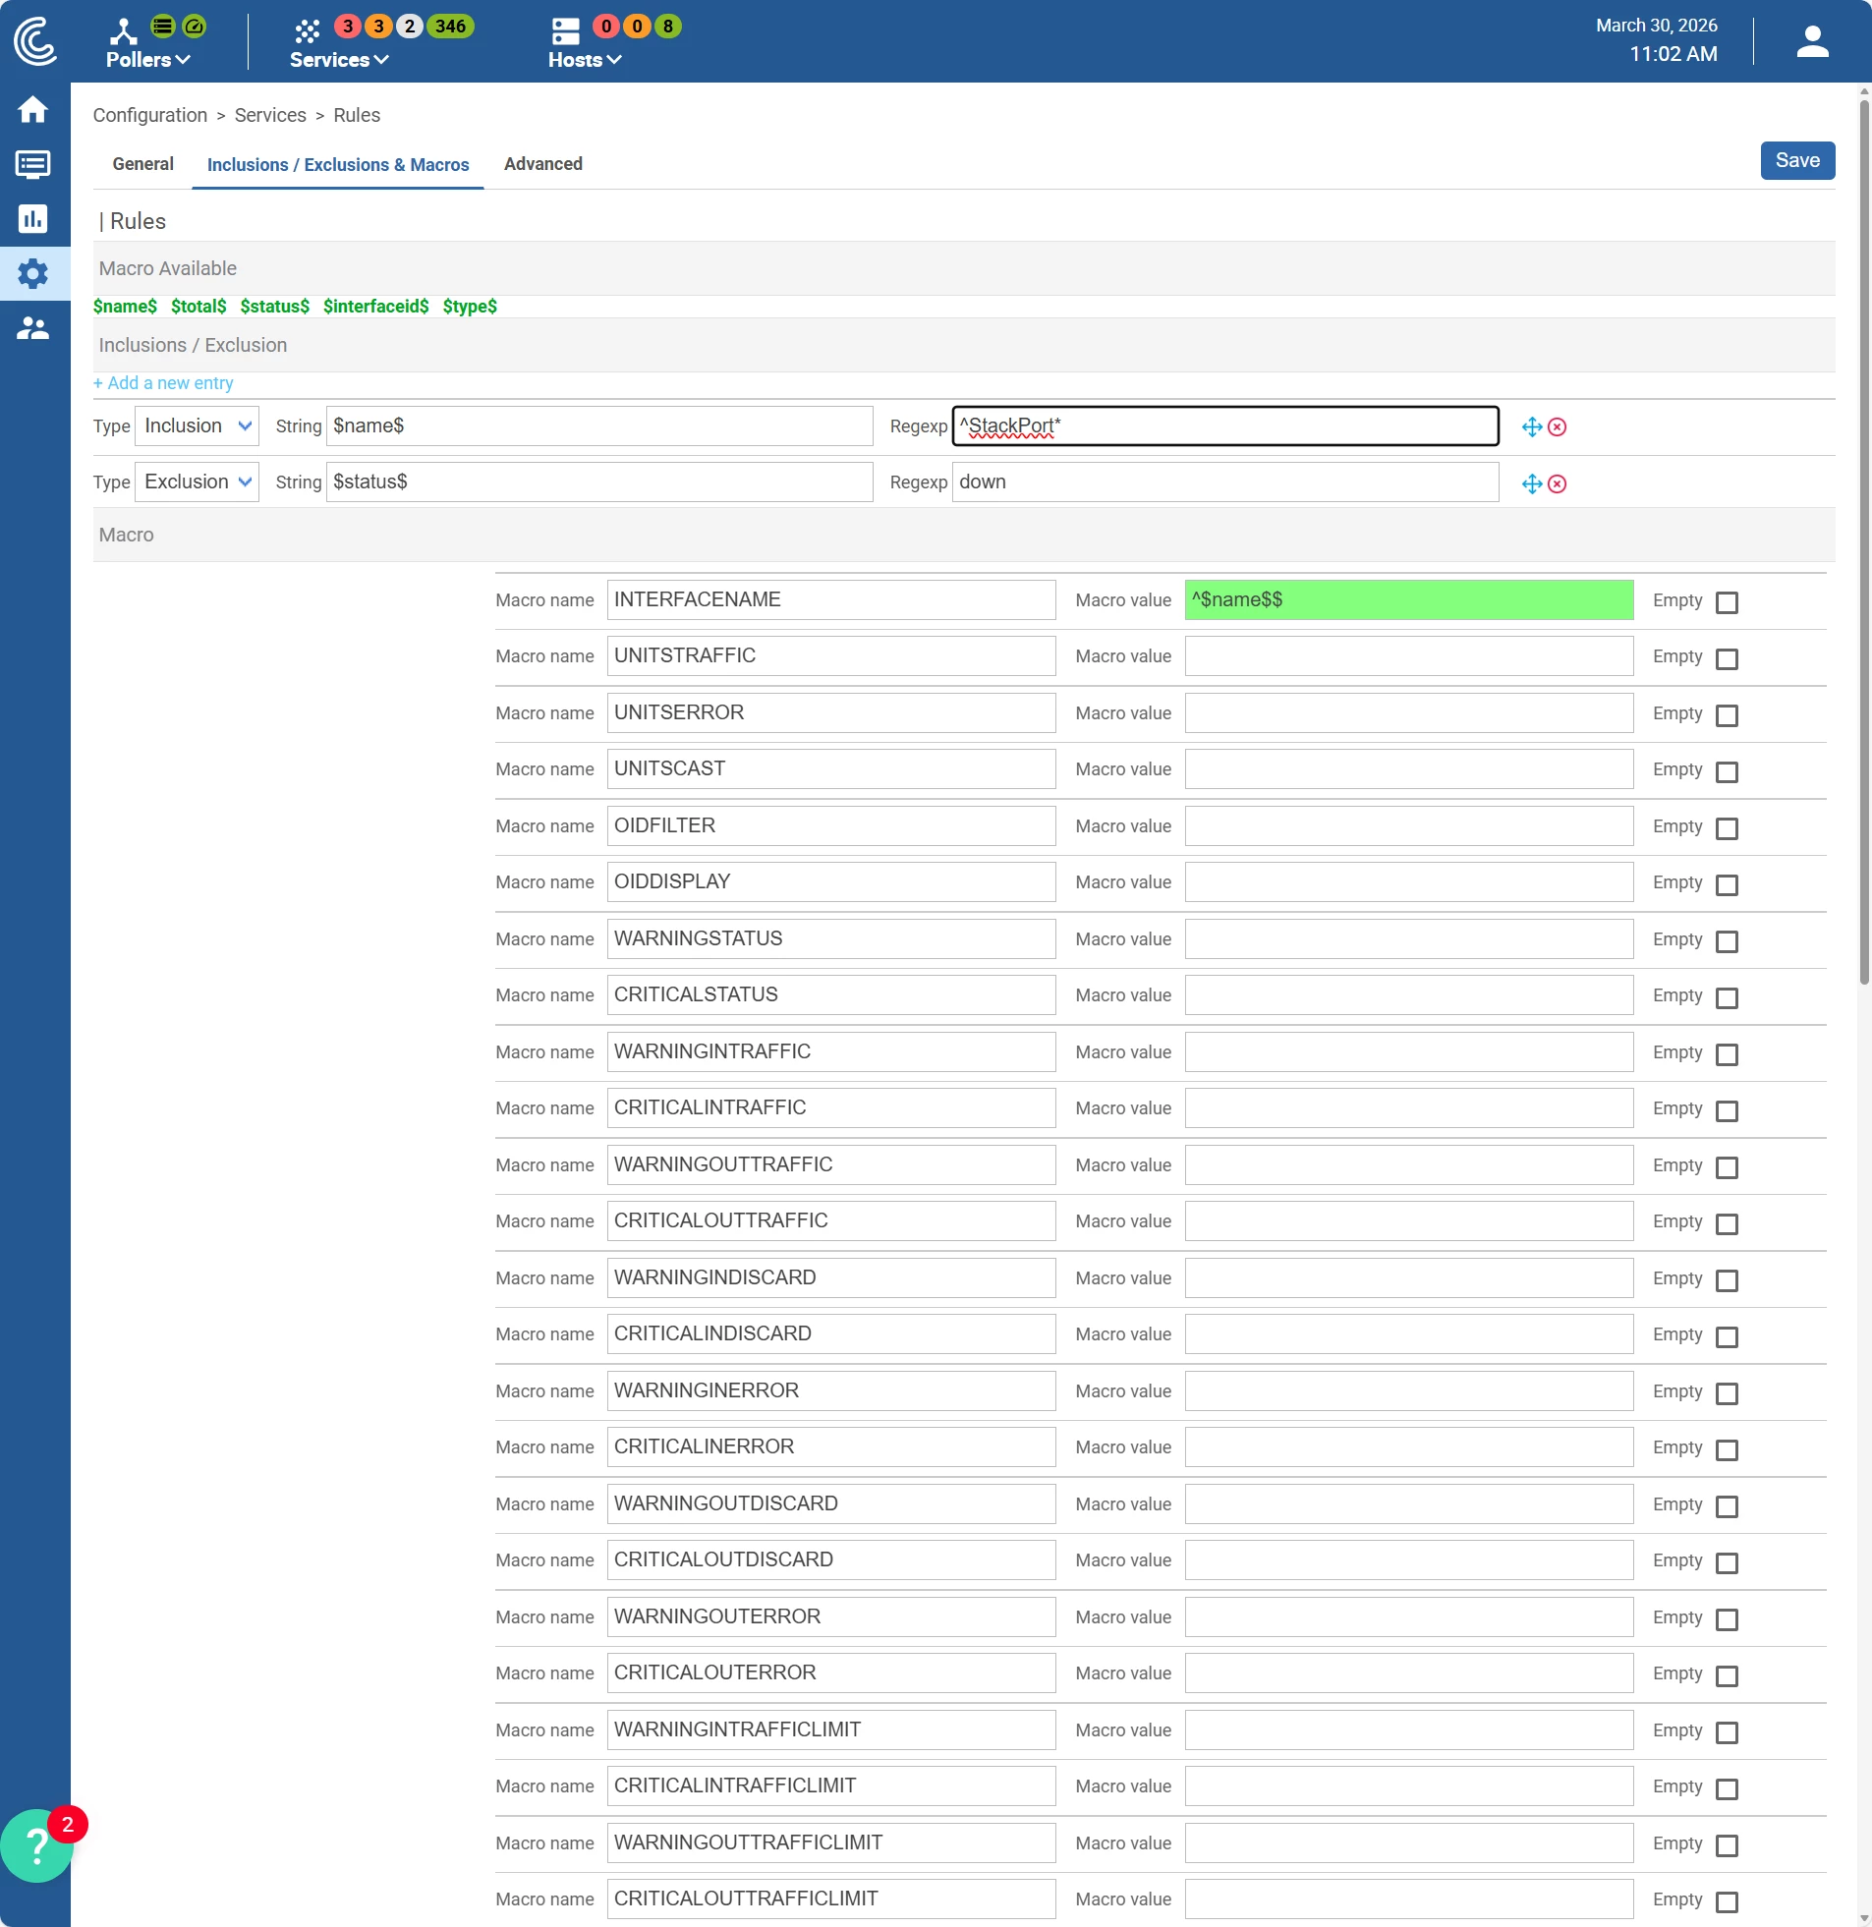Open the green hosts badge showing 8
Image resolution: width=1872 pixels, height=1927 pixels.
click(668, 27)
